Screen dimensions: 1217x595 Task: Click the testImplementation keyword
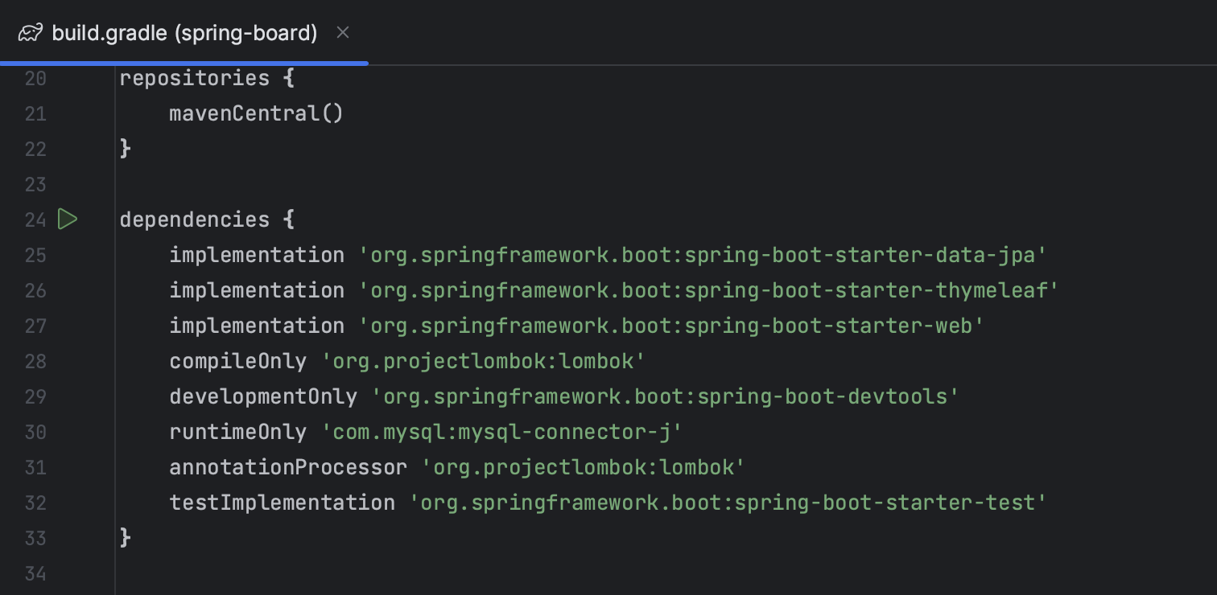[x=282, y=503]
